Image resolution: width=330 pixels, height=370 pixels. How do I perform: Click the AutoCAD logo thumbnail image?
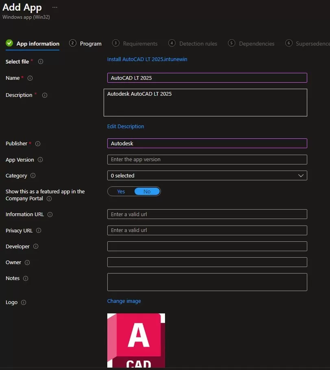tap(136, 340)
